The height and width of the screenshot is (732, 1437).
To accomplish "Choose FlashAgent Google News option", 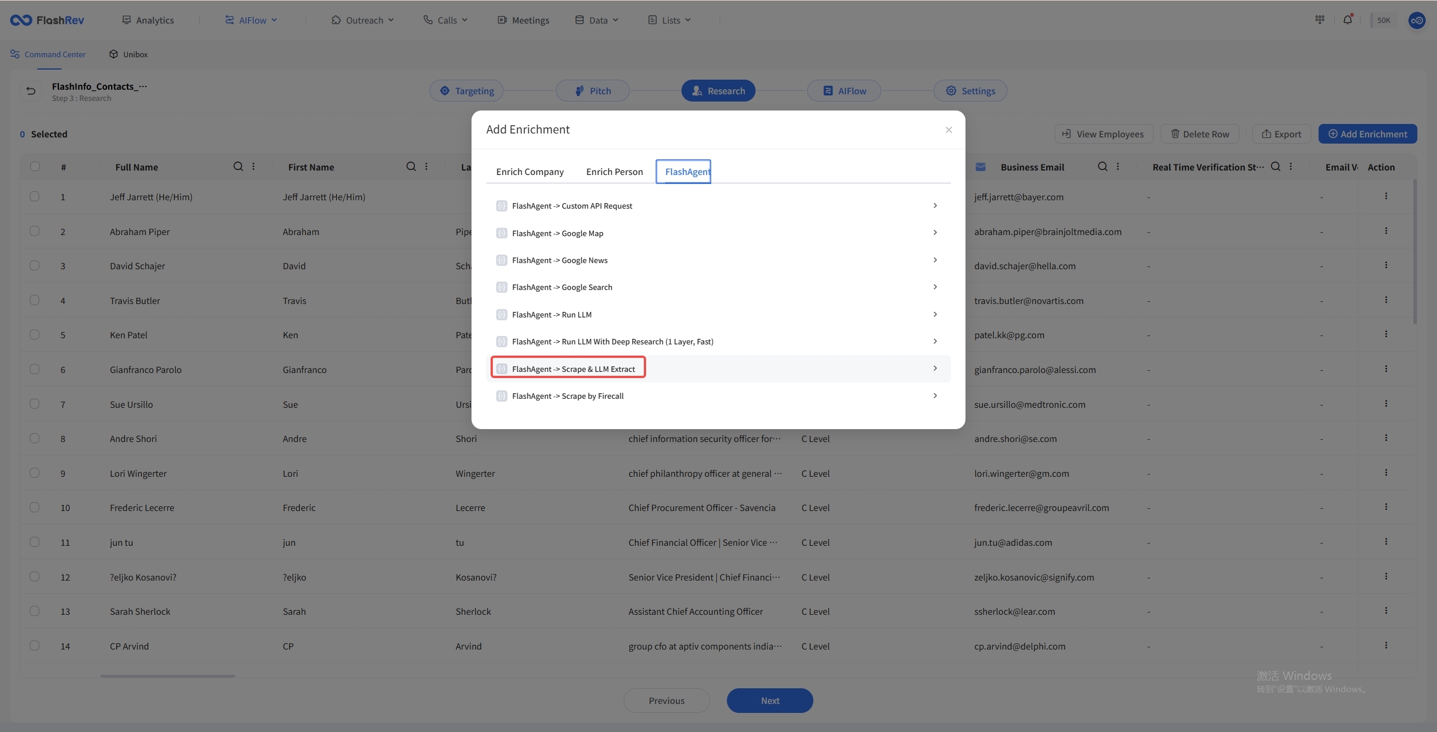I will click(x=718, y=260).
